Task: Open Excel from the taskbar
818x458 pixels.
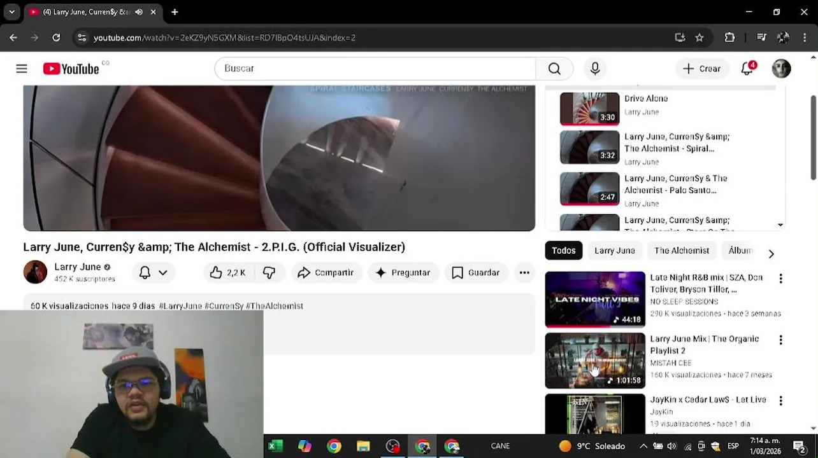Action: click(275, 446)
